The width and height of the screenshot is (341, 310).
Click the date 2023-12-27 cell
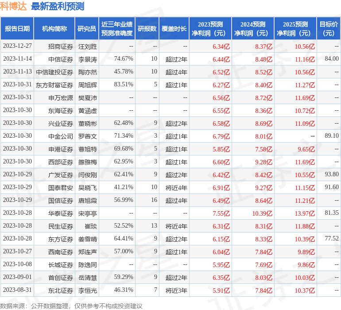click(17, 46)
